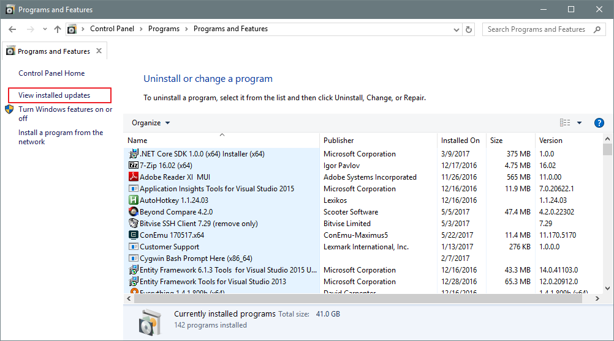
Task: Select Adobe Reader XI MUI entry
Action: click(175, 177)
